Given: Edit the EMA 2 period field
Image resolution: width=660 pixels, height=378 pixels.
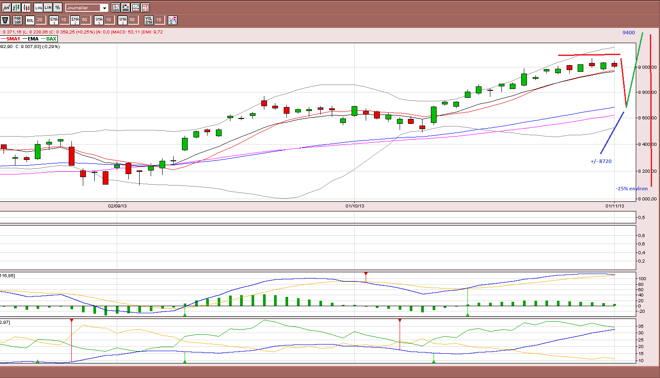Looking at the screenshot, I should pos(85,20).
